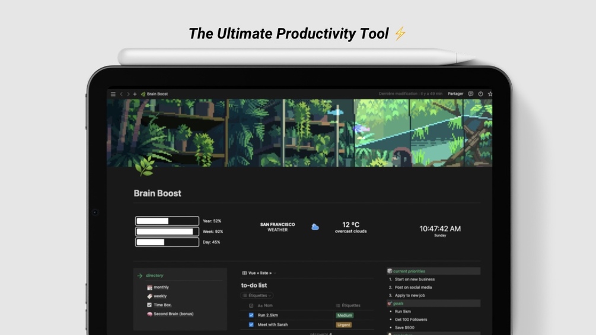Go forward with the right arrow

click(x=128, y=94)
